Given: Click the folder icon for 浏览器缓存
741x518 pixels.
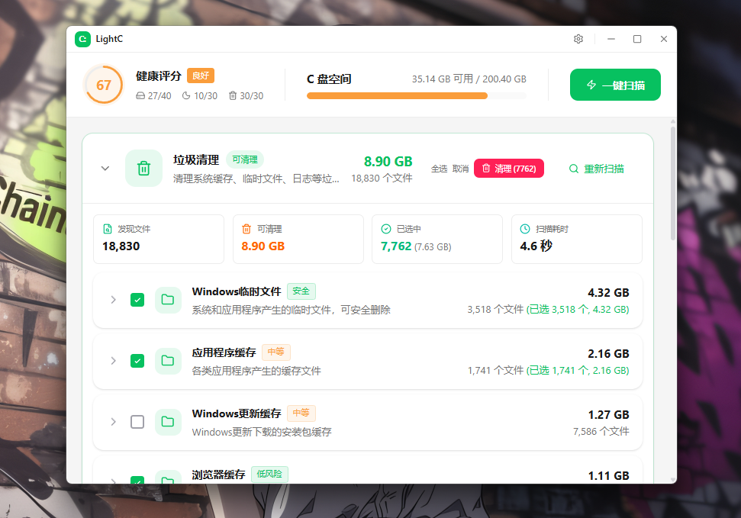Looking at the screenshot, I should 168,477.
